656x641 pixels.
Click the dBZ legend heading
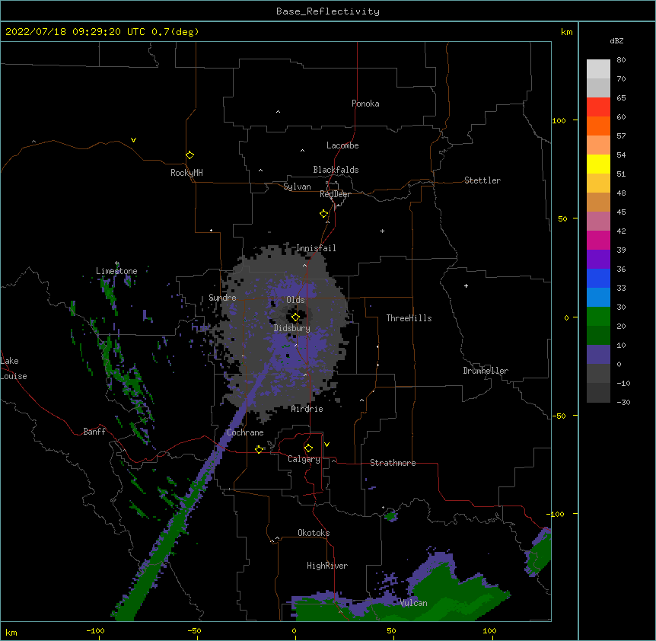(616, 40)
